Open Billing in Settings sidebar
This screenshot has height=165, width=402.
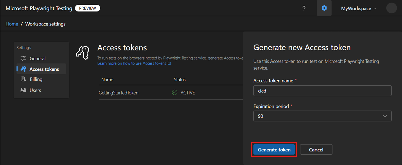tap(41, 79)
